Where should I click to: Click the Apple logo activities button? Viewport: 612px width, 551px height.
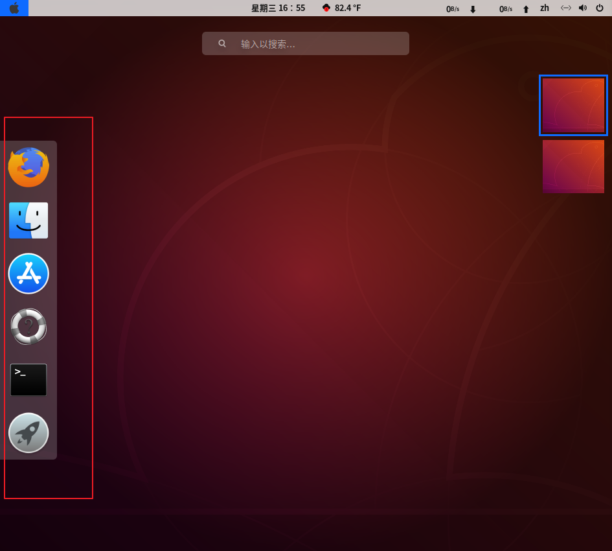point(14,8)
